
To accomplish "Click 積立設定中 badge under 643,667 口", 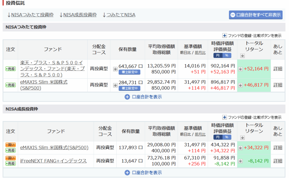I will click(x=129, y=72).
